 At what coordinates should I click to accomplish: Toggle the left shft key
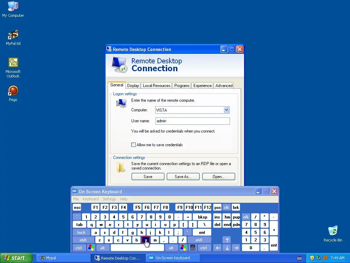(x=83, y=240)
